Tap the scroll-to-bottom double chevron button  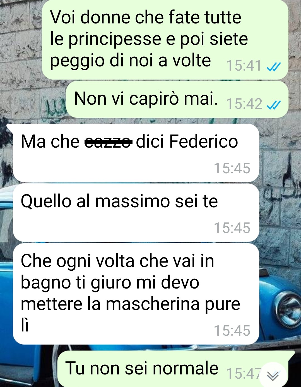pos(273,376)
